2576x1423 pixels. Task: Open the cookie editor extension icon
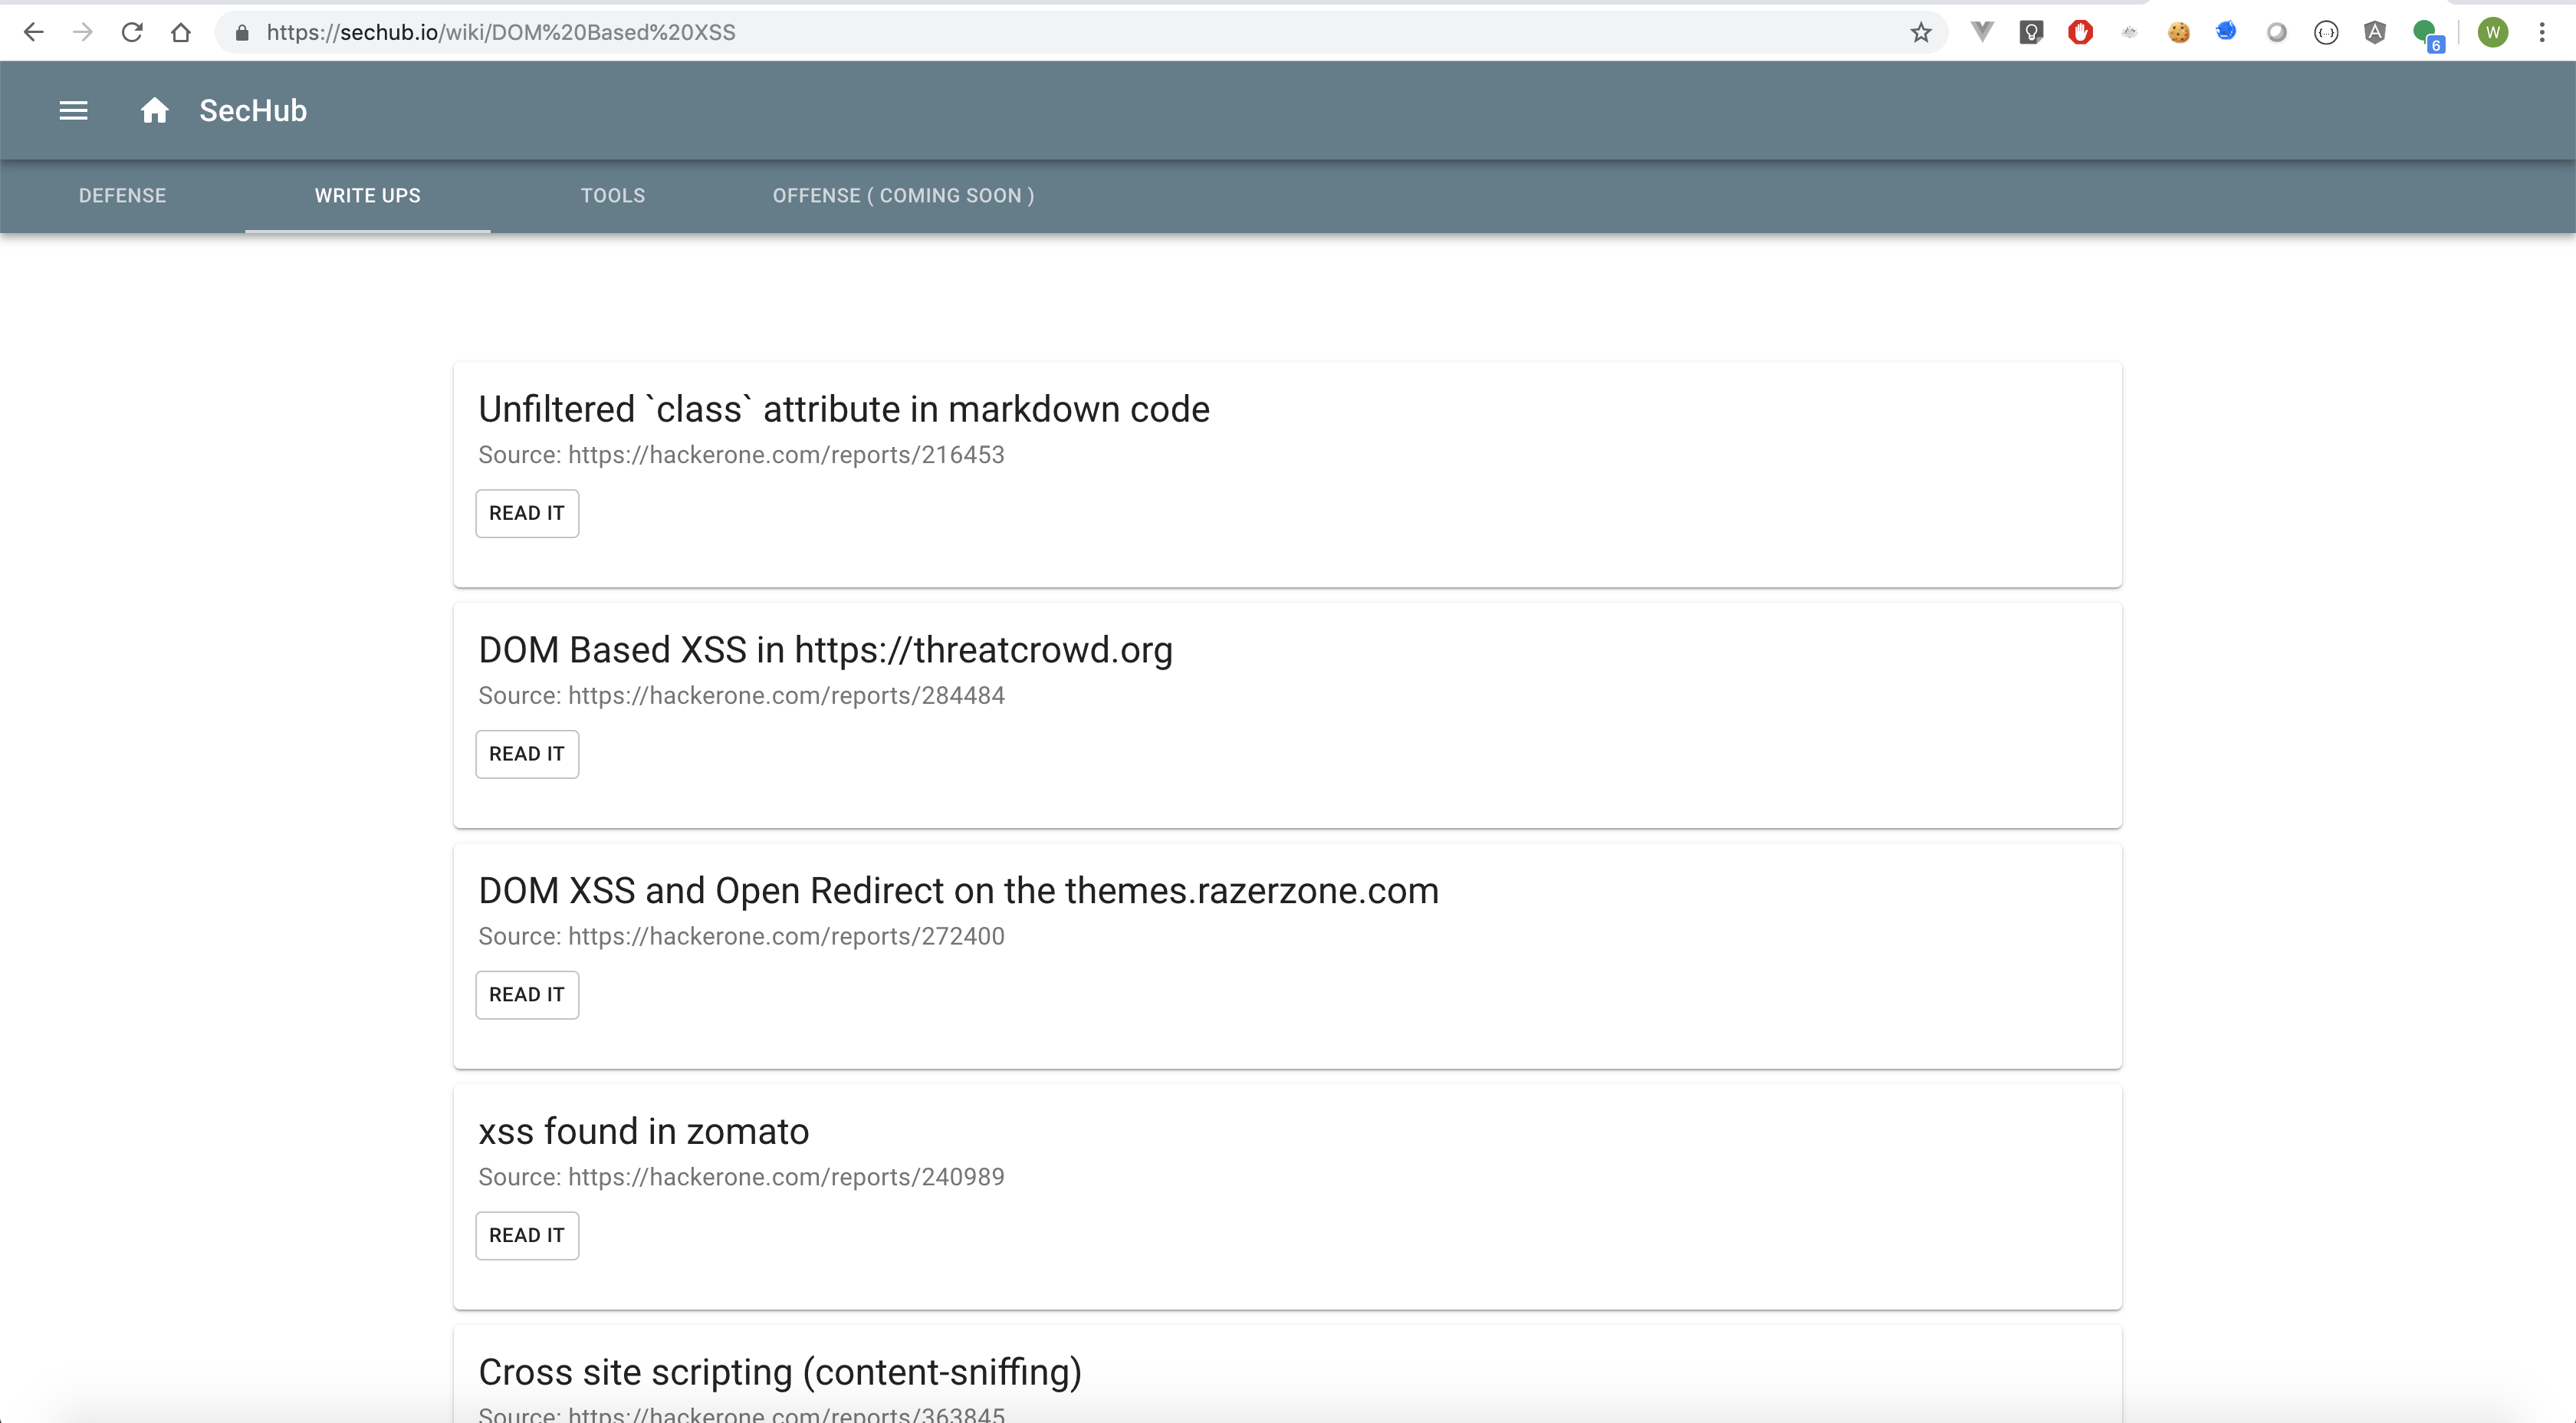(2178, 33)
